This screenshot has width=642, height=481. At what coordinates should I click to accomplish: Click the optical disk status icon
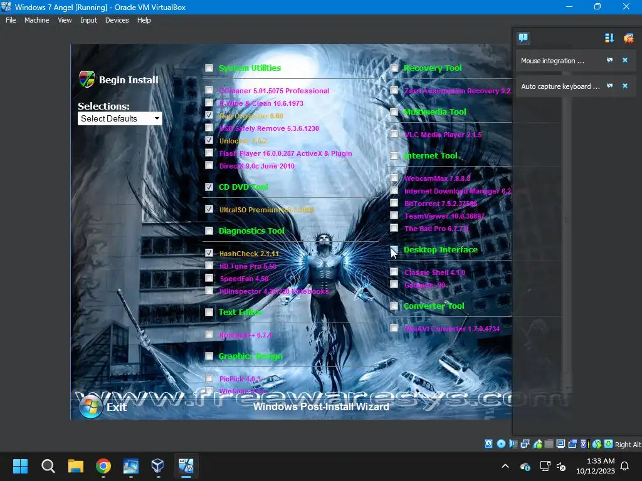(x=501, y=444)
